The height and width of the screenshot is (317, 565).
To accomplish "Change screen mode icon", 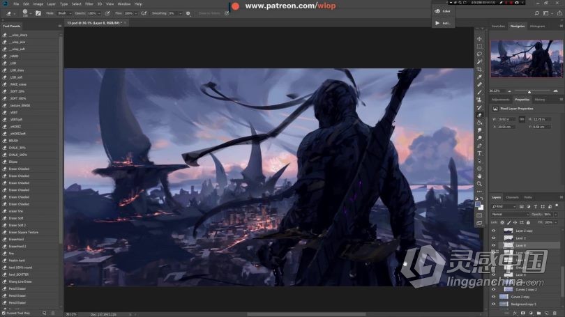I will pos(479,223).
